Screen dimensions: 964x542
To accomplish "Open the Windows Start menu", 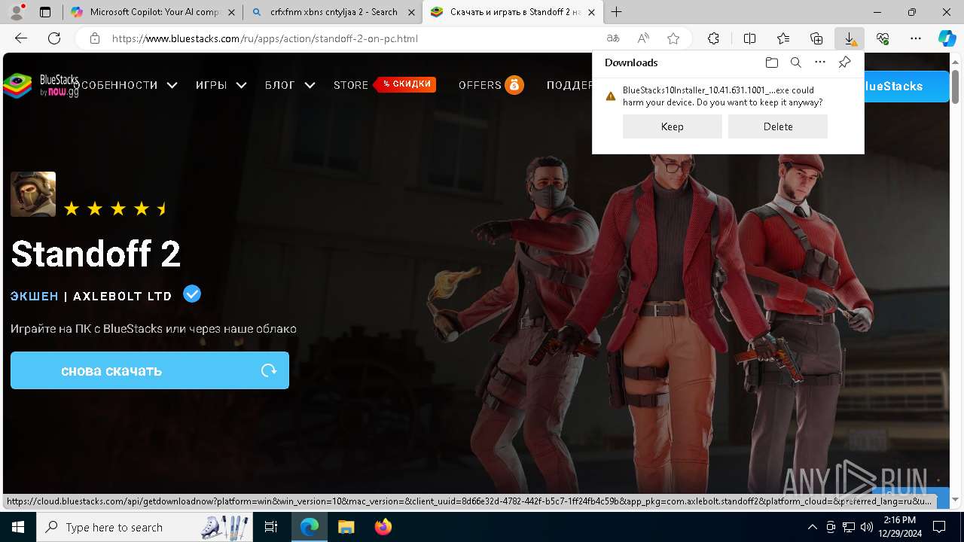I will 18,527.
